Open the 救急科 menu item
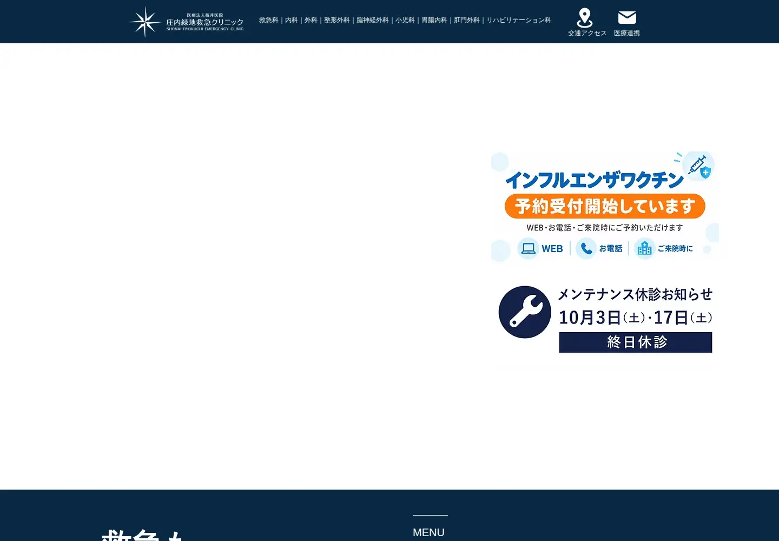This screenshot has height=541, width=779. point(269,20)
